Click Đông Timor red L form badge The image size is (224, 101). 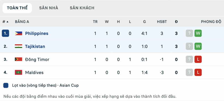click(198, 59)
